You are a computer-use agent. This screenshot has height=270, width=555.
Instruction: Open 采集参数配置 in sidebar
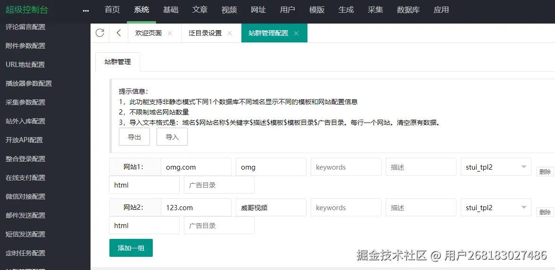click(x=25, y=102)
